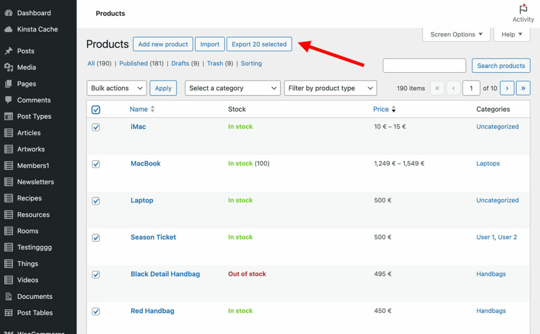Click the Testingggg list icon
This screenshot has height=334, width=540.
tap(8, 247)
